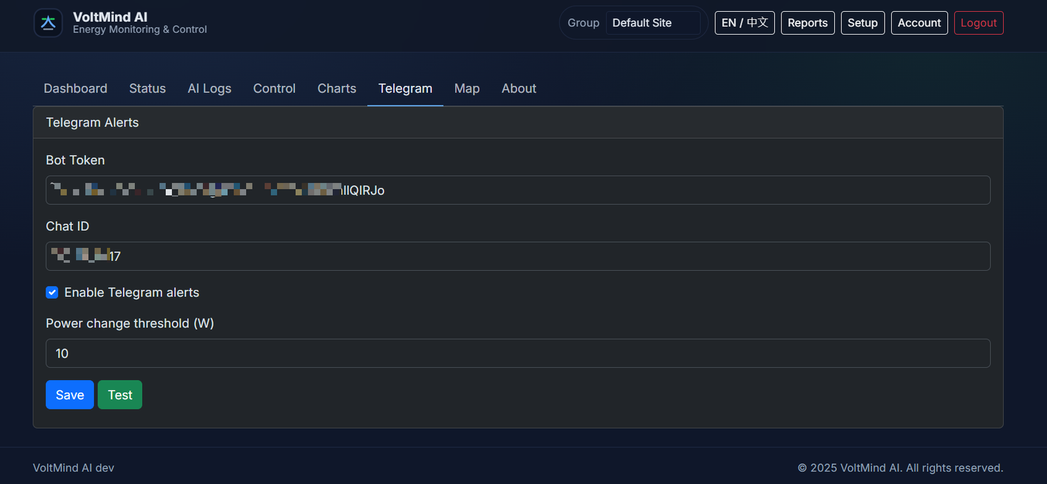Viewport: 1047px width, 484px height.
Task: Click the red Logout button
Action: (x=978, y=23)
